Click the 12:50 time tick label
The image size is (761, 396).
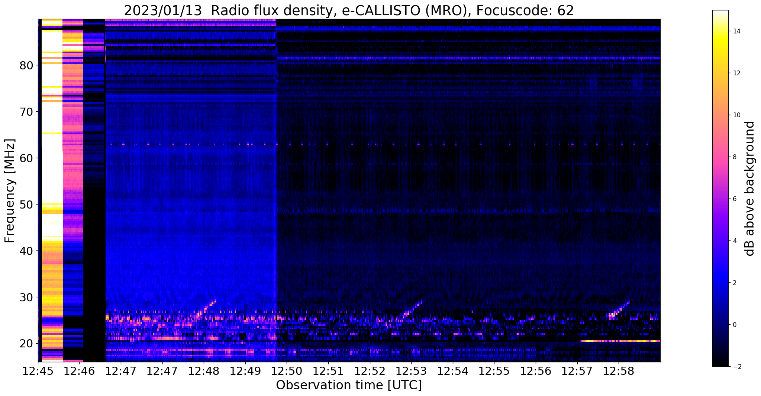click(287, 371)
